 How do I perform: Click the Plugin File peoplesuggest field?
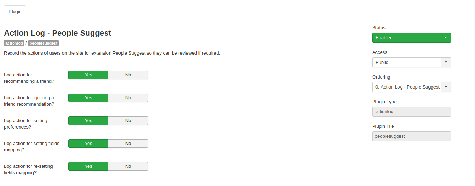pyautogui.click(x=411, y=136)
